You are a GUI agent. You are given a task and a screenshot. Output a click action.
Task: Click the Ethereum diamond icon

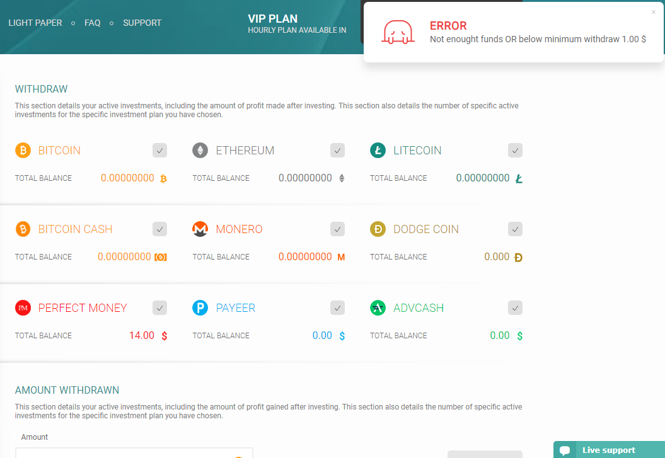pyautogui.click(x=200, y=151)
